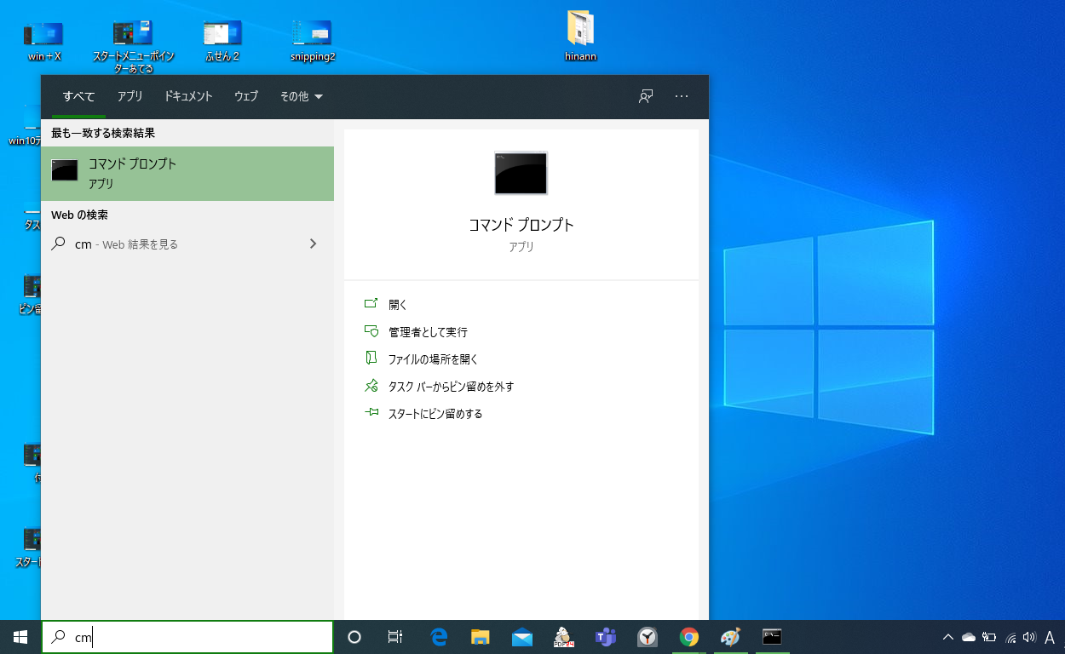This screenshot has width=1065, height=654.
Task: Launch Microsoft Edge from the taskbar
Action: 439,637
